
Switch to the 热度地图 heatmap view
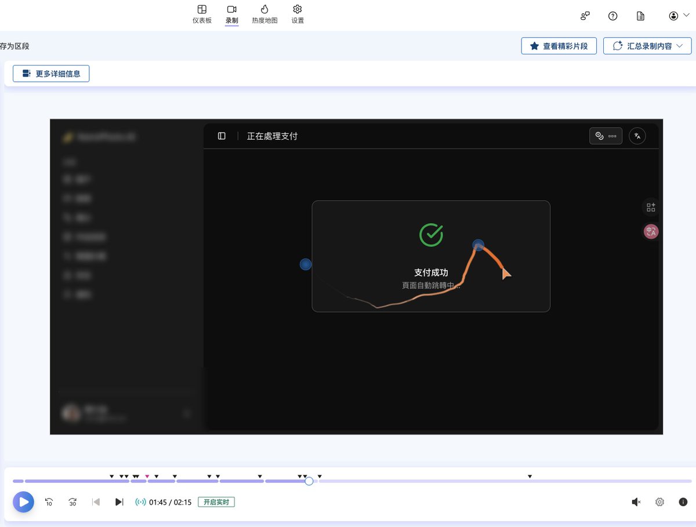click(264, 13)
